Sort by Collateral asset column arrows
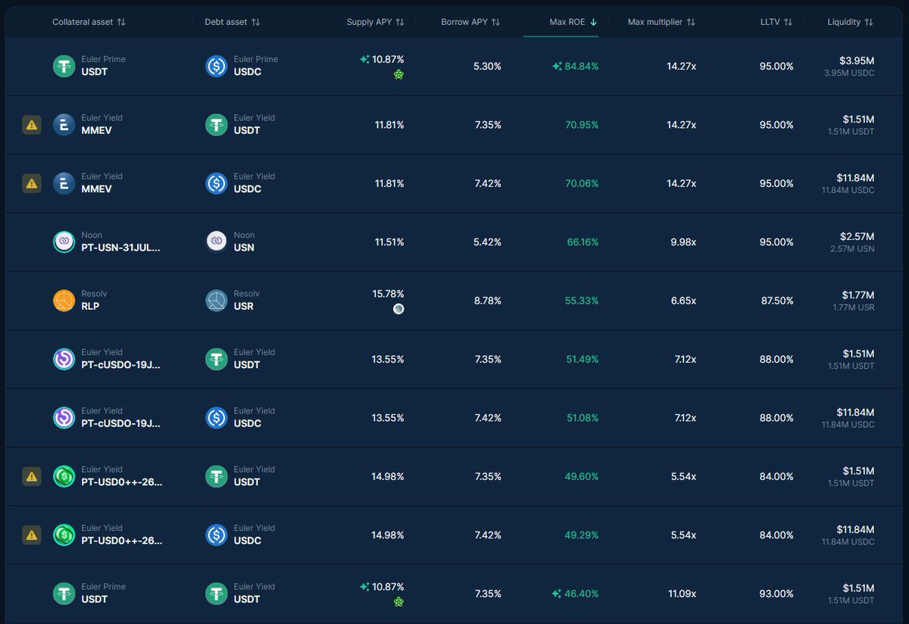 [121, 22]
